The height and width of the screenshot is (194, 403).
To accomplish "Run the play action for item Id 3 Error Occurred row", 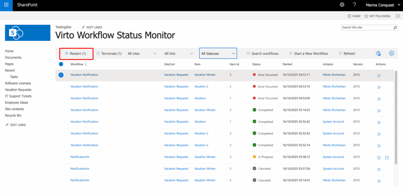I will [x=379, y=76].
